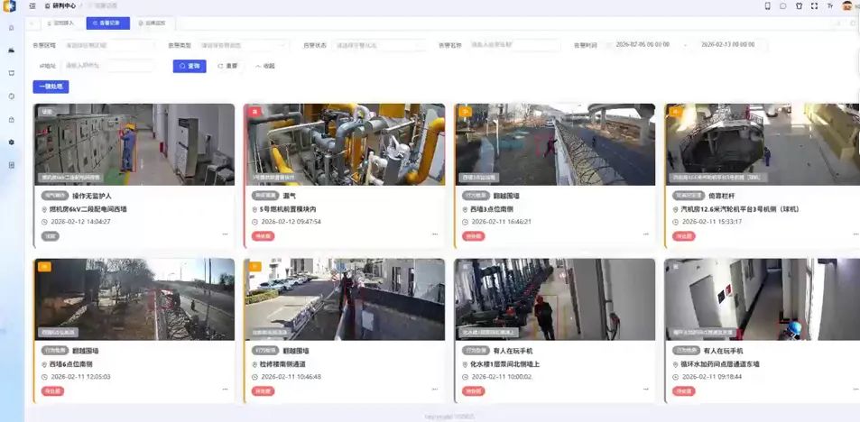
Task: Open the 循环水加药间 phone-use snapshot
Action: coord(763,299)
